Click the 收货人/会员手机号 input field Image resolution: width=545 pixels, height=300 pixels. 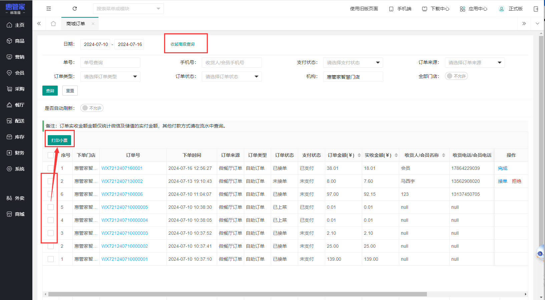231,63
